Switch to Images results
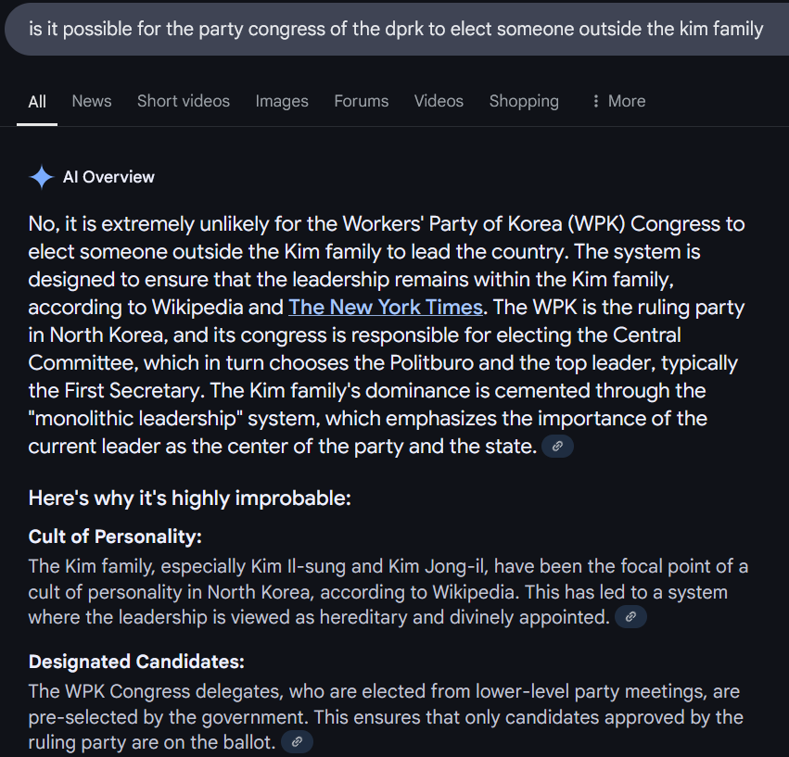Screen dimensions: 789x757 (282, 102)
